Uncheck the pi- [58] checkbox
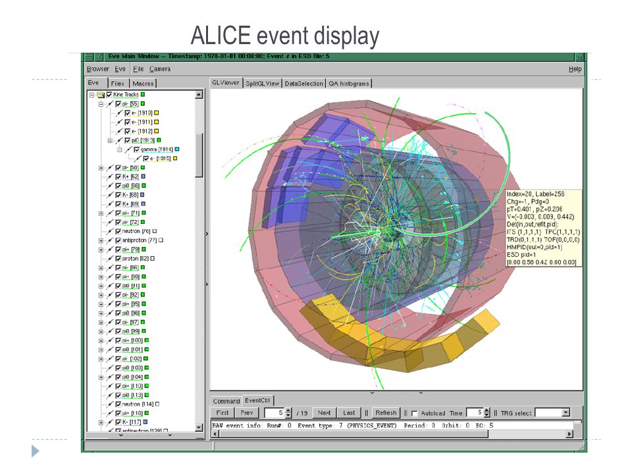 pos(118,168)
